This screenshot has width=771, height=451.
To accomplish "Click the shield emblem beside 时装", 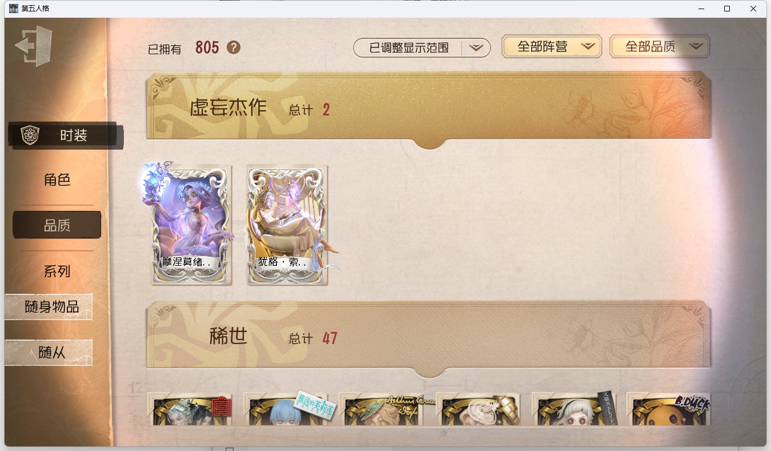I will point(30,135).
